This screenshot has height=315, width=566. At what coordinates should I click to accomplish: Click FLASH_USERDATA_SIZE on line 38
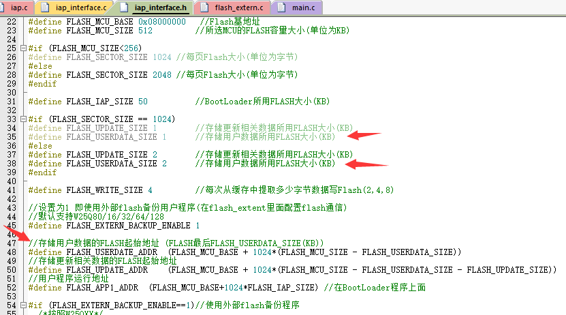[x=112, y=164]
